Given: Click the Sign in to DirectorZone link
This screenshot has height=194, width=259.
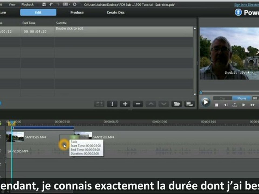Looking at the screenshot, I should coord(246,5).
